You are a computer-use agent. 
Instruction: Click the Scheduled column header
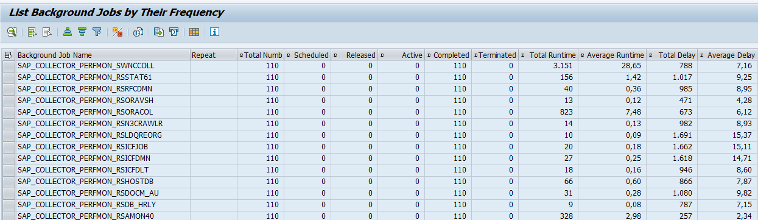(x=307, y=55)
